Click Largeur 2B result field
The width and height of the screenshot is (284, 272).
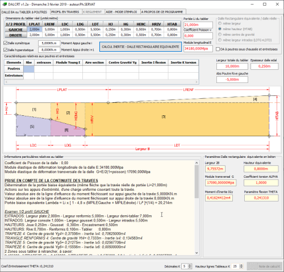tap(215, 169)
